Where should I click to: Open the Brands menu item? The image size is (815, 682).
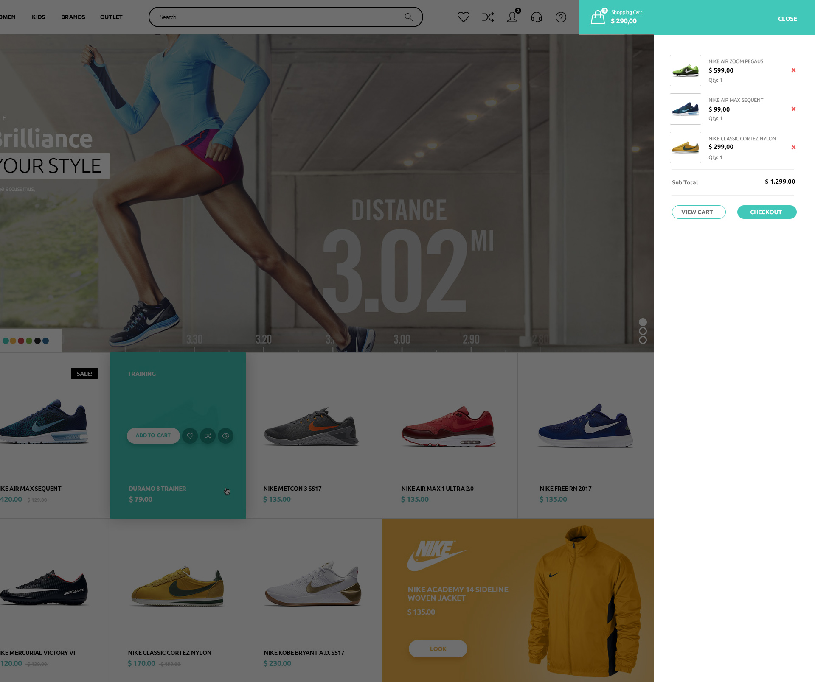click(73, 17)
